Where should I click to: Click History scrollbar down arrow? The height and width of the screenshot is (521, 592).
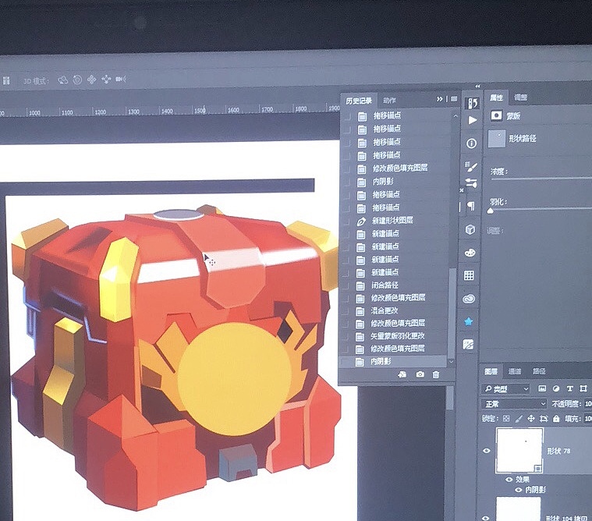[451, 362]
